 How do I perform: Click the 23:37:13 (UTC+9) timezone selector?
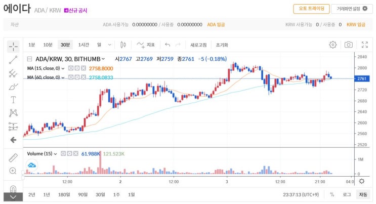point(301,194)
